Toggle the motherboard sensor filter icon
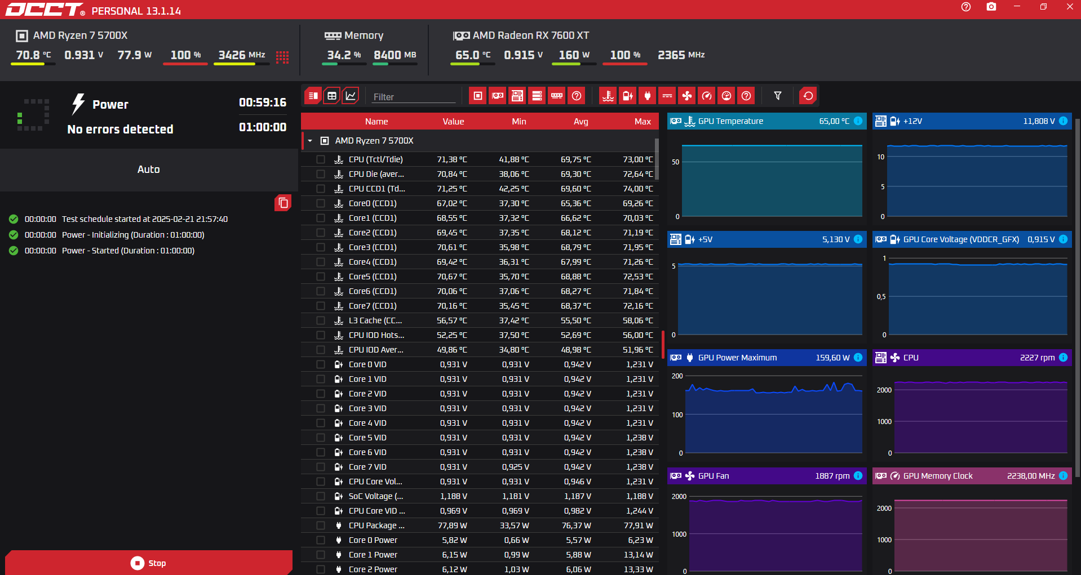The image size is (1081, 575). pos(517,96)
